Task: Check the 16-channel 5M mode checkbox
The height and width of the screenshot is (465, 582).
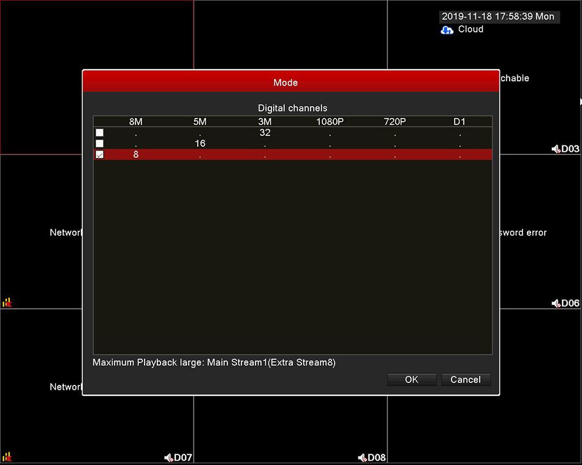Action: tap(99, 144)
